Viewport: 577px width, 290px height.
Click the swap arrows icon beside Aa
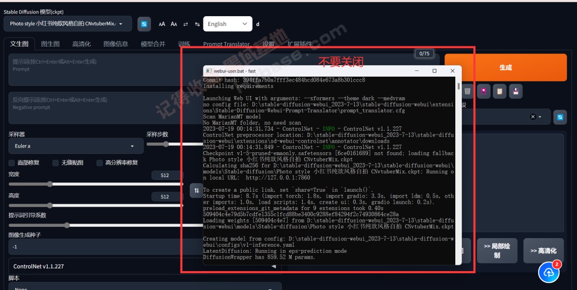(x=185, y=24)
